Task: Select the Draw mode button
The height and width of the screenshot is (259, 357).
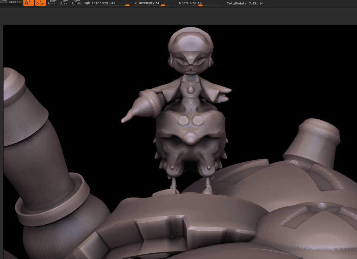Action: point(40,3)
